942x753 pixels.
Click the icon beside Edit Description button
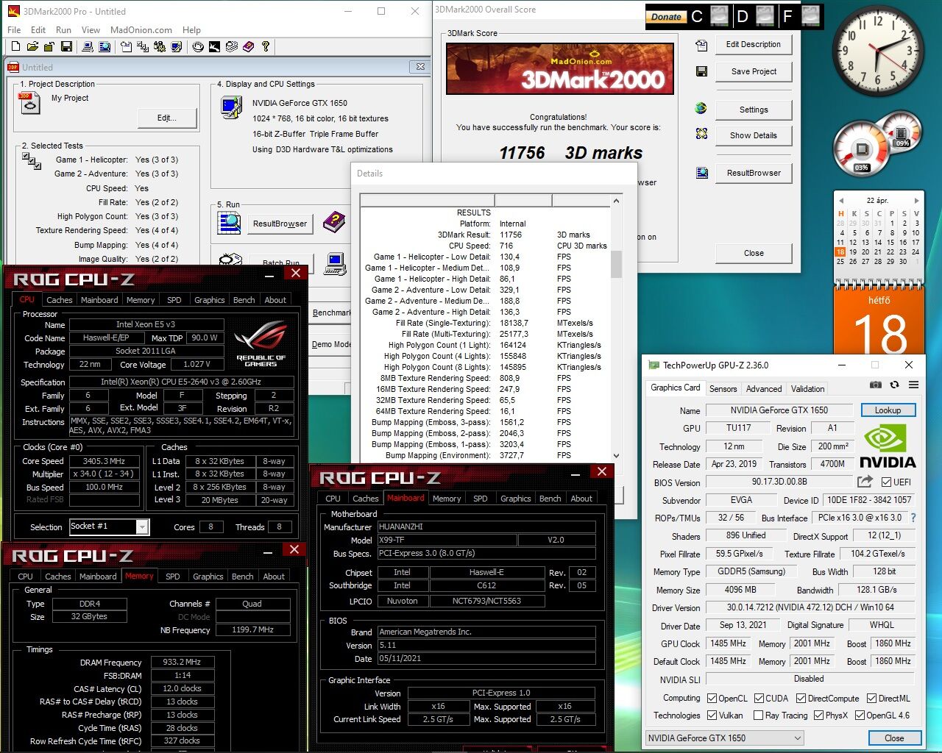(701, 45)
